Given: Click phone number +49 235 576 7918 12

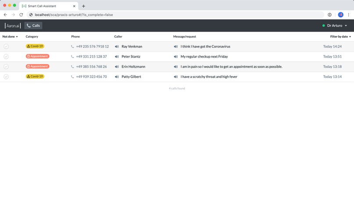Looking at the screenshot, I should [x=92, y=47].
